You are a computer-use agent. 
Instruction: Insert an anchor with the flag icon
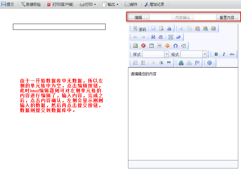click(197, 63)
